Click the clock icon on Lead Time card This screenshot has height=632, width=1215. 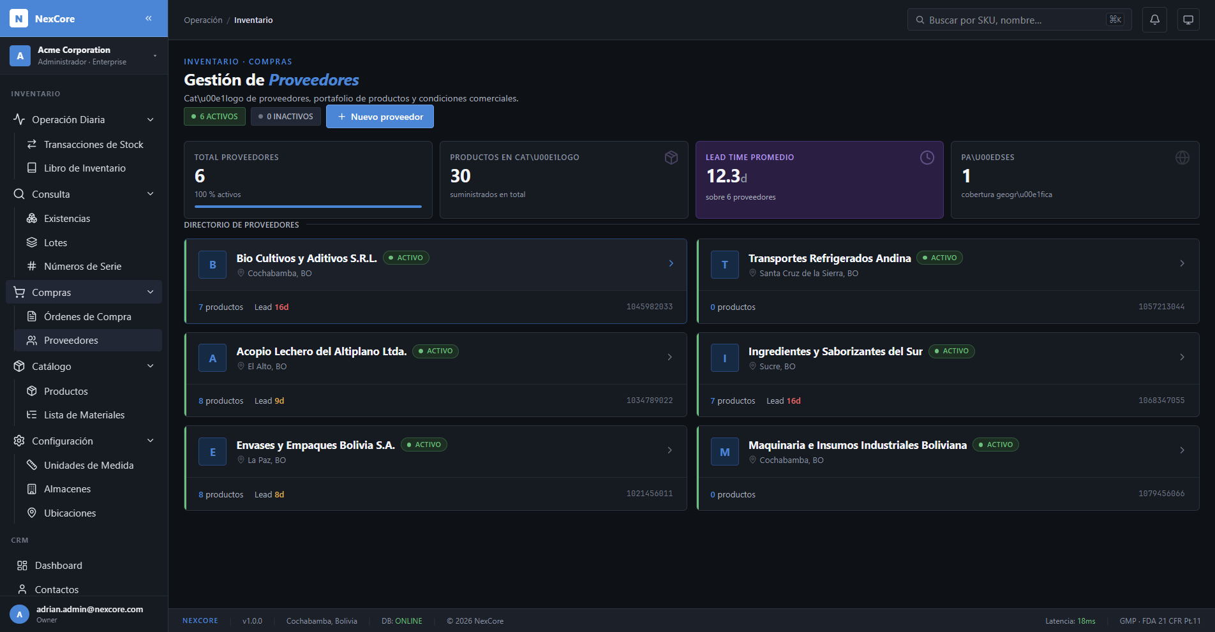(927, 158)
